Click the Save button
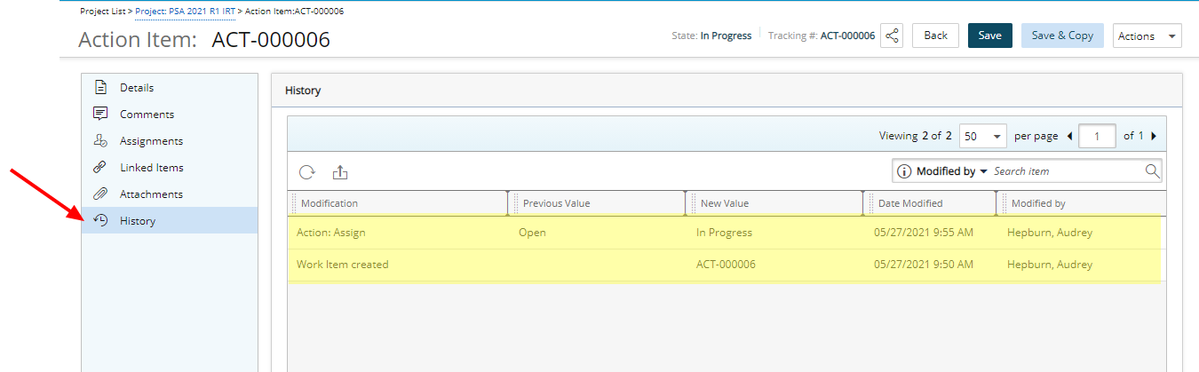 [x=989, y=36]
